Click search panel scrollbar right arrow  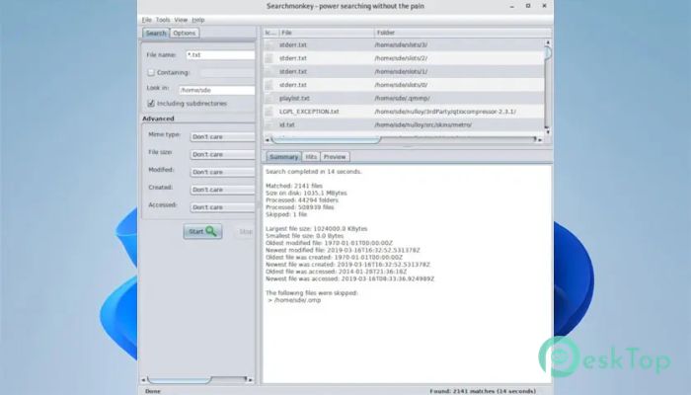coord(251,379)
